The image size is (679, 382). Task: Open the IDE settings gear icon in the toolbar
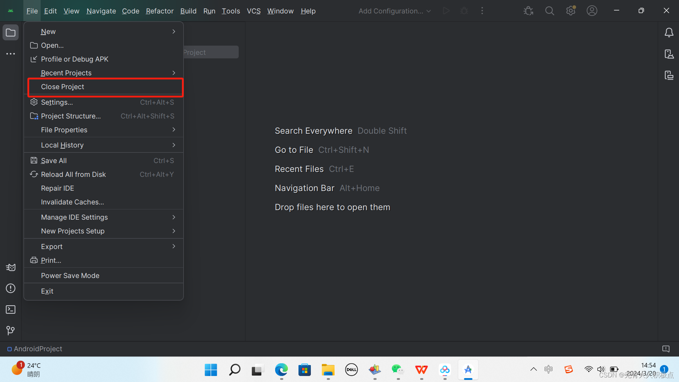pos(570,11)
